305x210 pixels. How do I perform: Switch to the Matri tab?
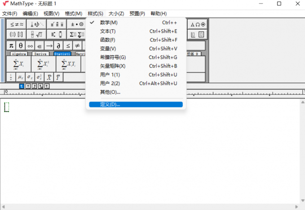coord(80,54)
